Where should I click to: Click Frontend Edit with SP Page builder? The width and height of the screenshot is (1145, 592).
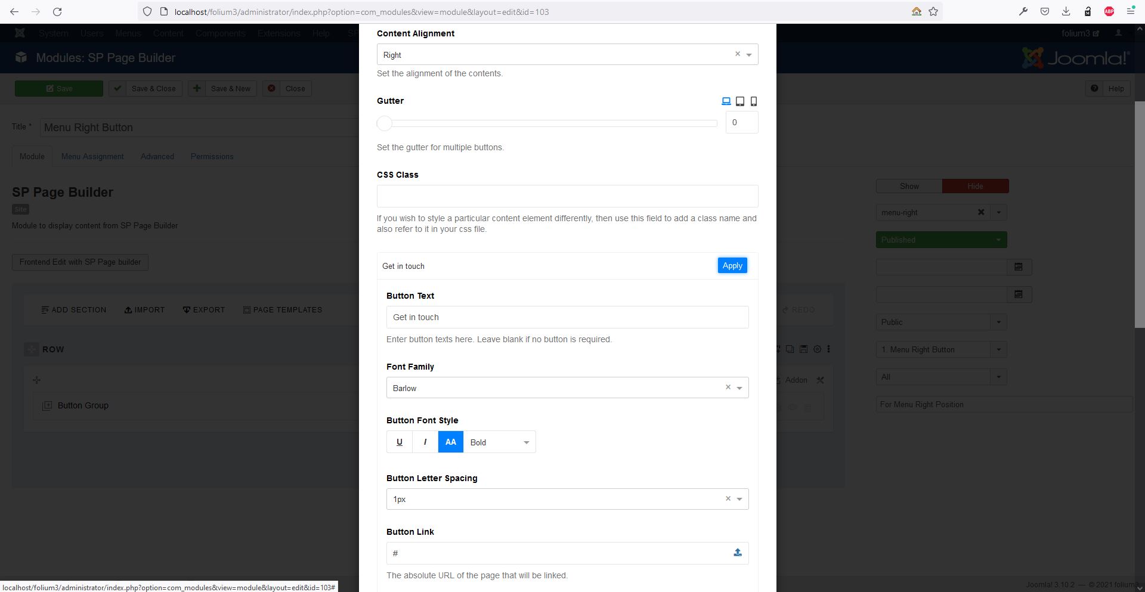point(80,262)
